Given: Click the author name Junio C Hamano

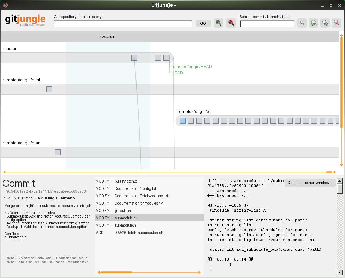Looking at the screenshot, I should [x=60, y=198].
